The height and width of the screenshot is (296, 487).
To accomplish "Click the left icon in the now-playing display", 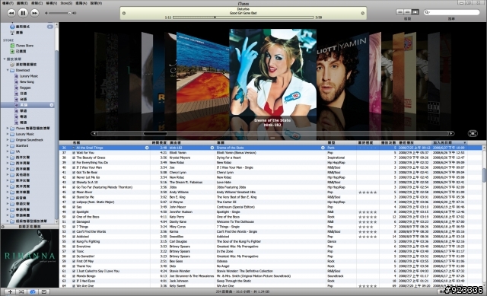I will point(124,13).
